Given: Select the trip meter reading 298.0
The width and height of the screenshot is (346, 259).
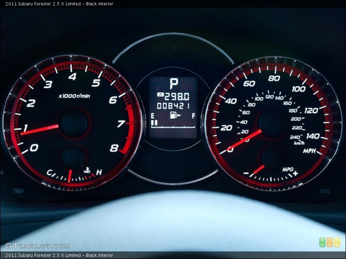Looking at the screenshot, I should click(x=177, y=96).
